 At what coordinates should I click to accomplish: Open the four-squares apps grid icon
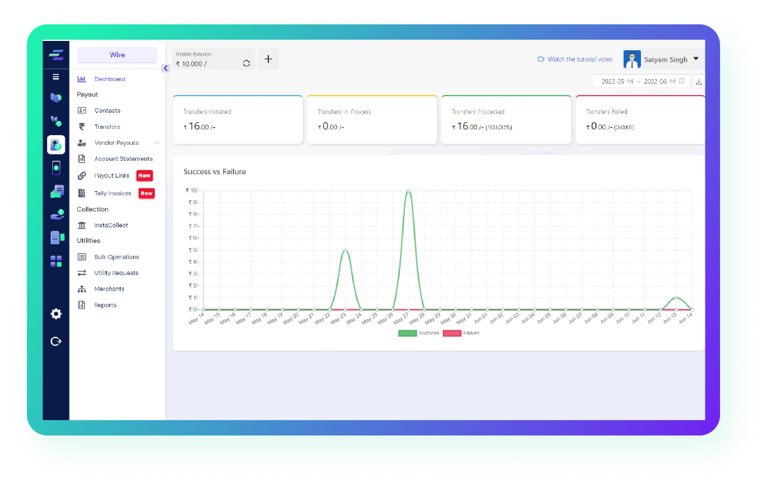coord(56,261)
